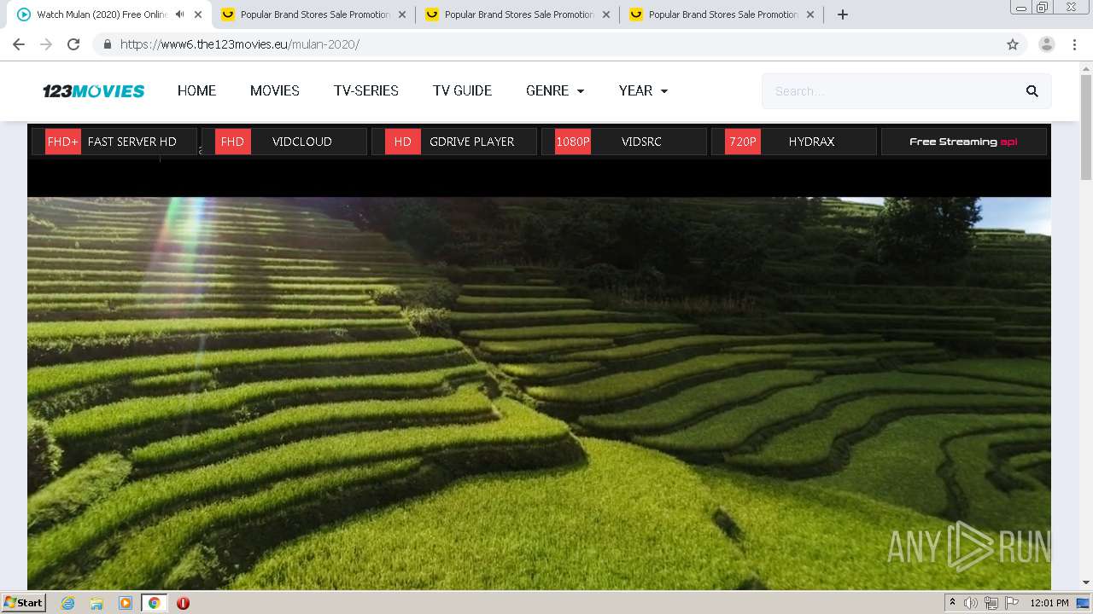
Task: Choose the FHD VidCloud server
Action: click(x=284, y=142)
